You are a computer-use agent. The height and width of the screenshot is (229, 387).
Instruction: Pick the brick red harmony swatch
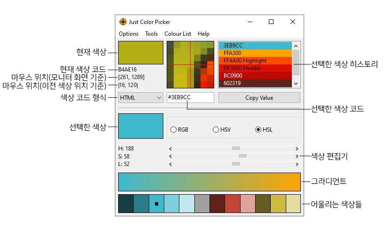point(233,204)
